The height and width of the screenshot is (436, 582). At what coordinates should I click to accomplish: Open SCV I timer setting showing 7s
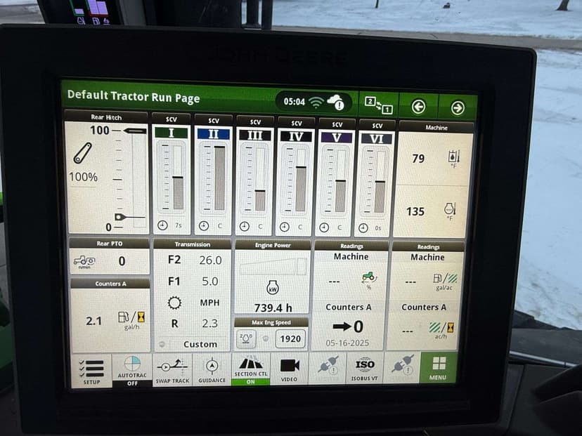click(172, 225)
